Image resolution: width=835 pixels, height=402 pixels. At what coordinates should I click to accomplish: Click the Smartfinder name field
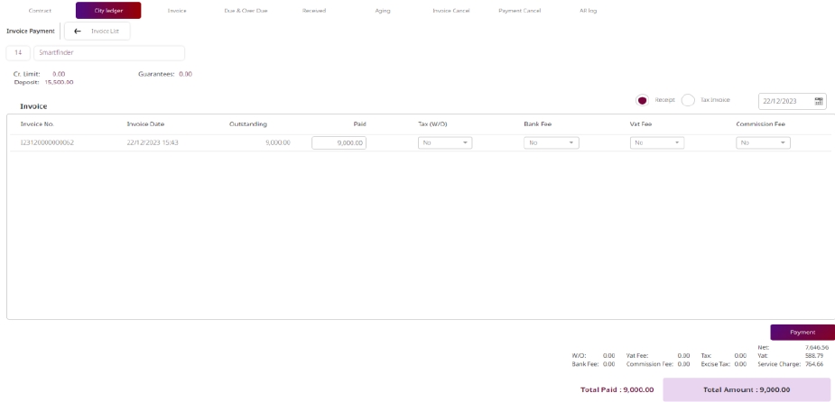108,53
